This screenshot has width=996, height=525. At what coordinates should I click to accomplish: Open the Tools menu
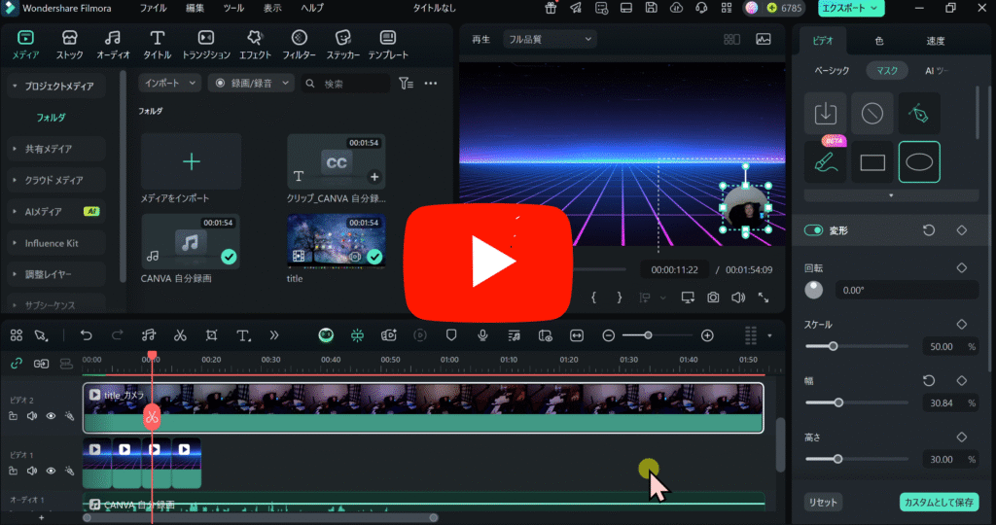[233, 8]
